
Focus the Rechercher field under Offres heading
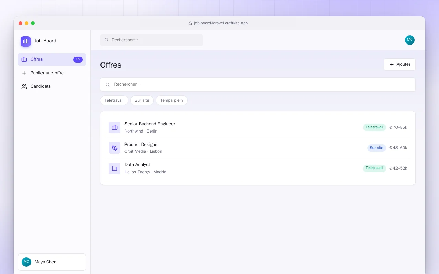258,85
